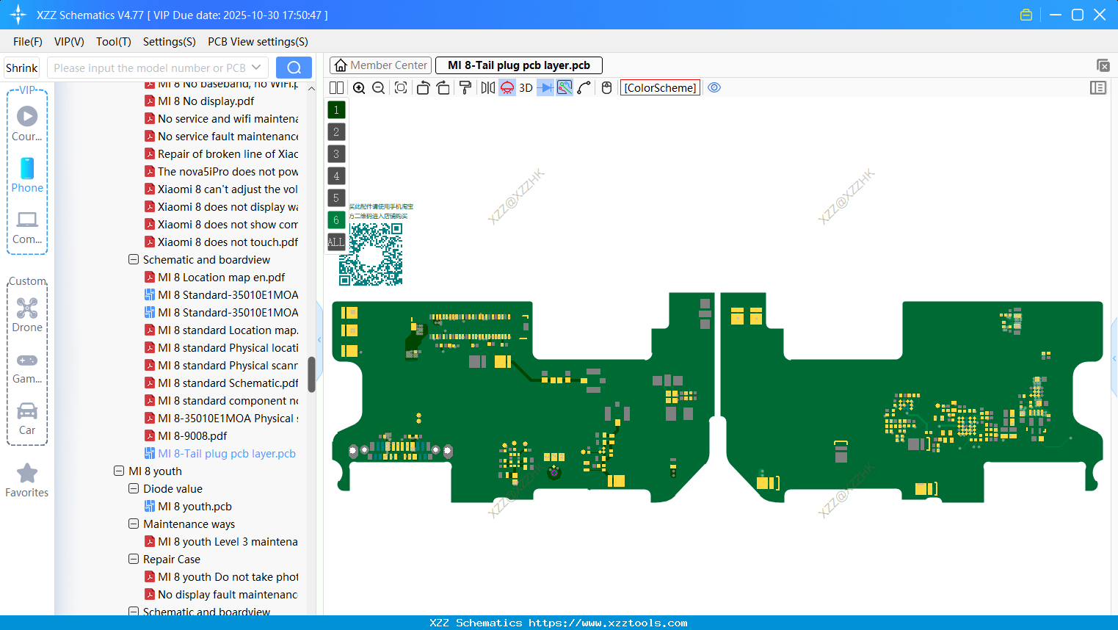The height and width of the screenshot is (630, 1118).
Task: Show PCB layer 3
Action: [x=336, y=154]
